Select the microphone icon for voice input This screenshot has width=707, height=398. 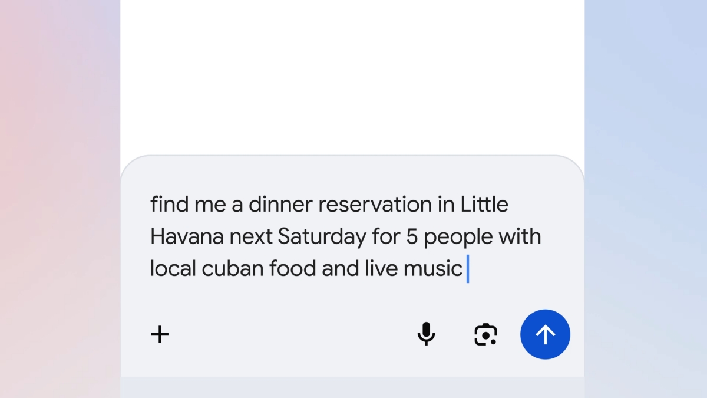click(x=426, y=334)
